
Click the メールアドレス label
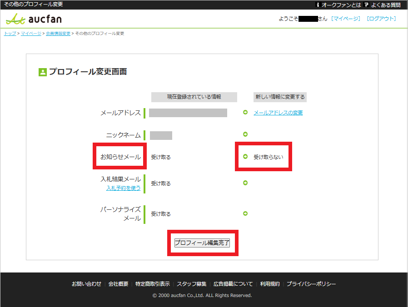point(120,113)
